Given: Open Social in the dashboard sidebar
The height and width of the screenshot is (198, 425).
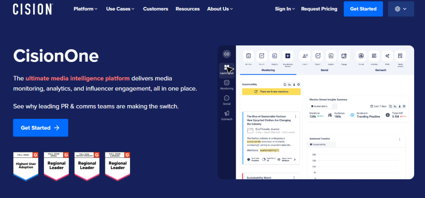Looking at the screenshot, I should point(227,100).
